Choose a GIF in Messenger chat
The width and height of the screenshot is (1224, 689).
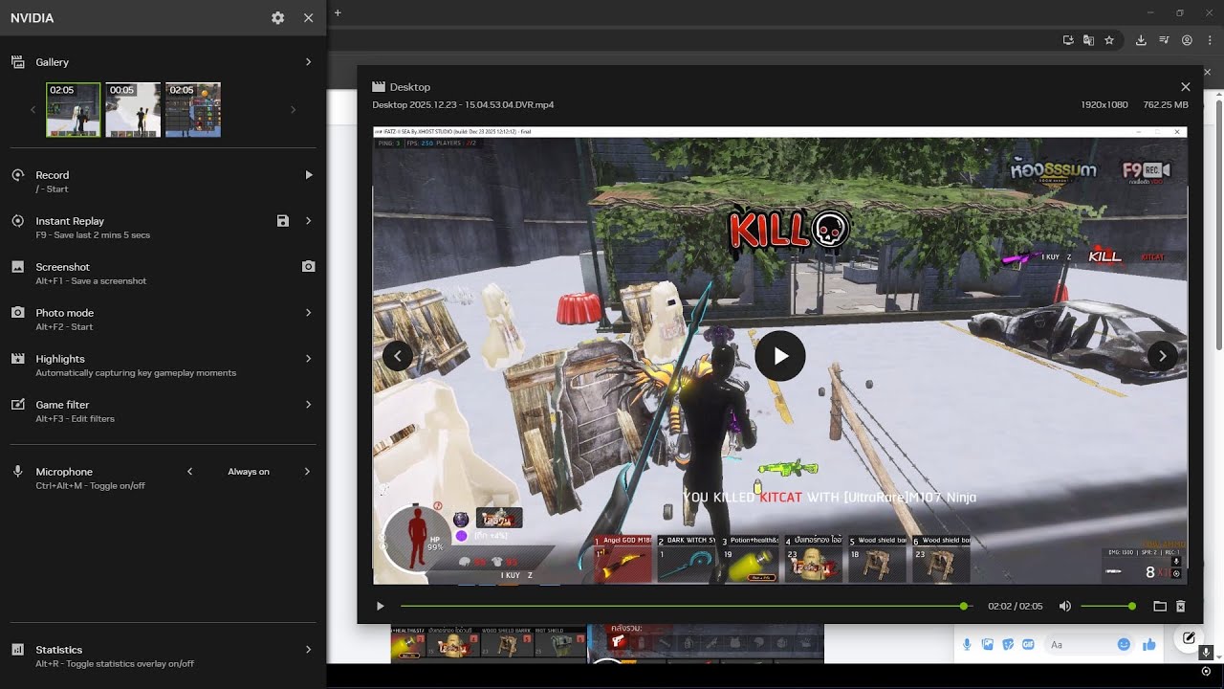click(x=1028, y=645)
